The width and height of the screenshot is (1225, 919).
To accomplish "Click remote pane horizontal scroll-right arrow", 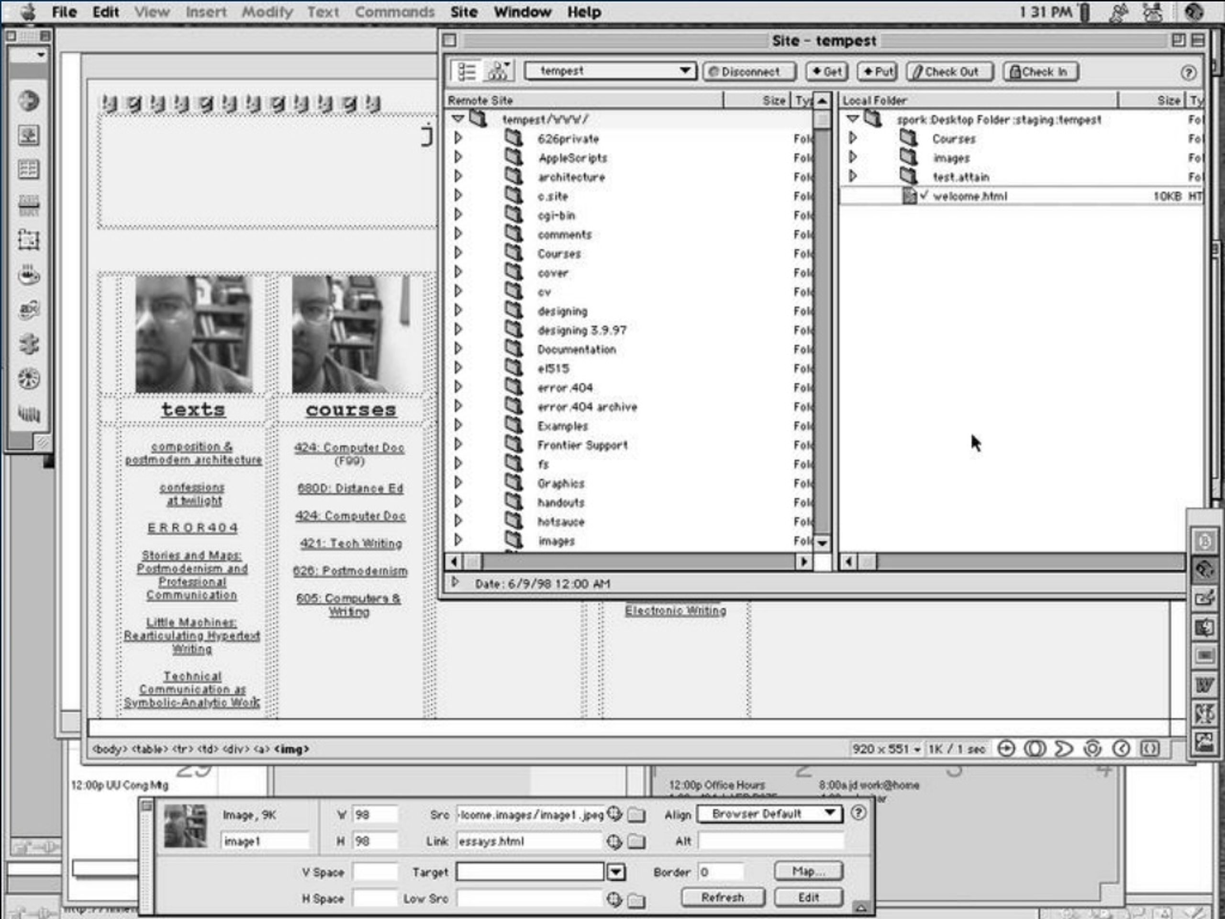I will [803, 562].
